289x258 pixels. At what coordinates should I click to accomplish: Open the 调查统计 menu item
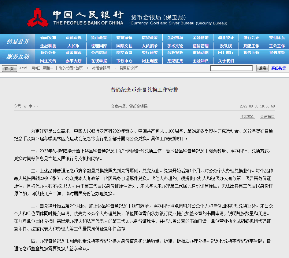point(226,38)
